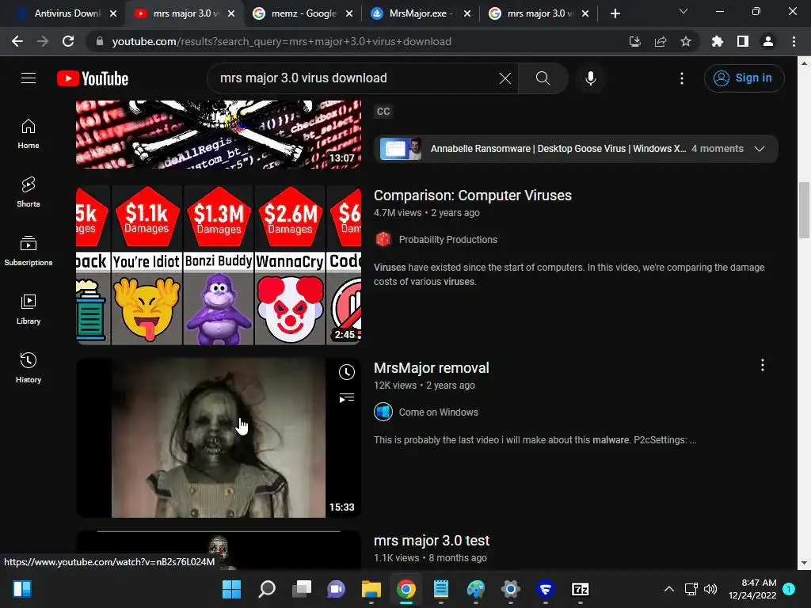This screenshot has height=608, width=811.
Task: Open Probability Productions channel avatar
Action: point(383,239)
